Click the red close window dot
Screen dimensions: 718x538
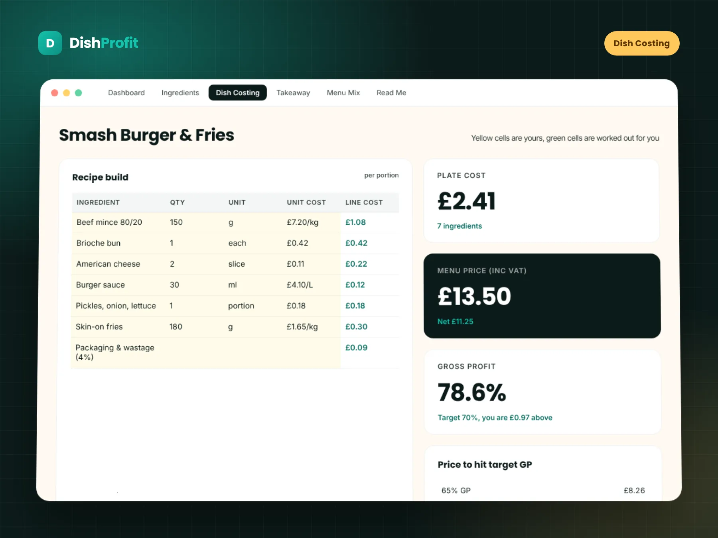tap(55, 93)
